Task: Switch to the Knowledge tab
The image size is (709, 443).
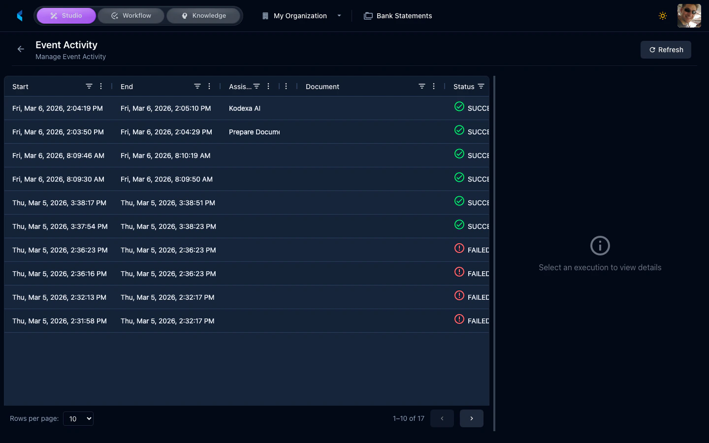Action: (203, 15)
